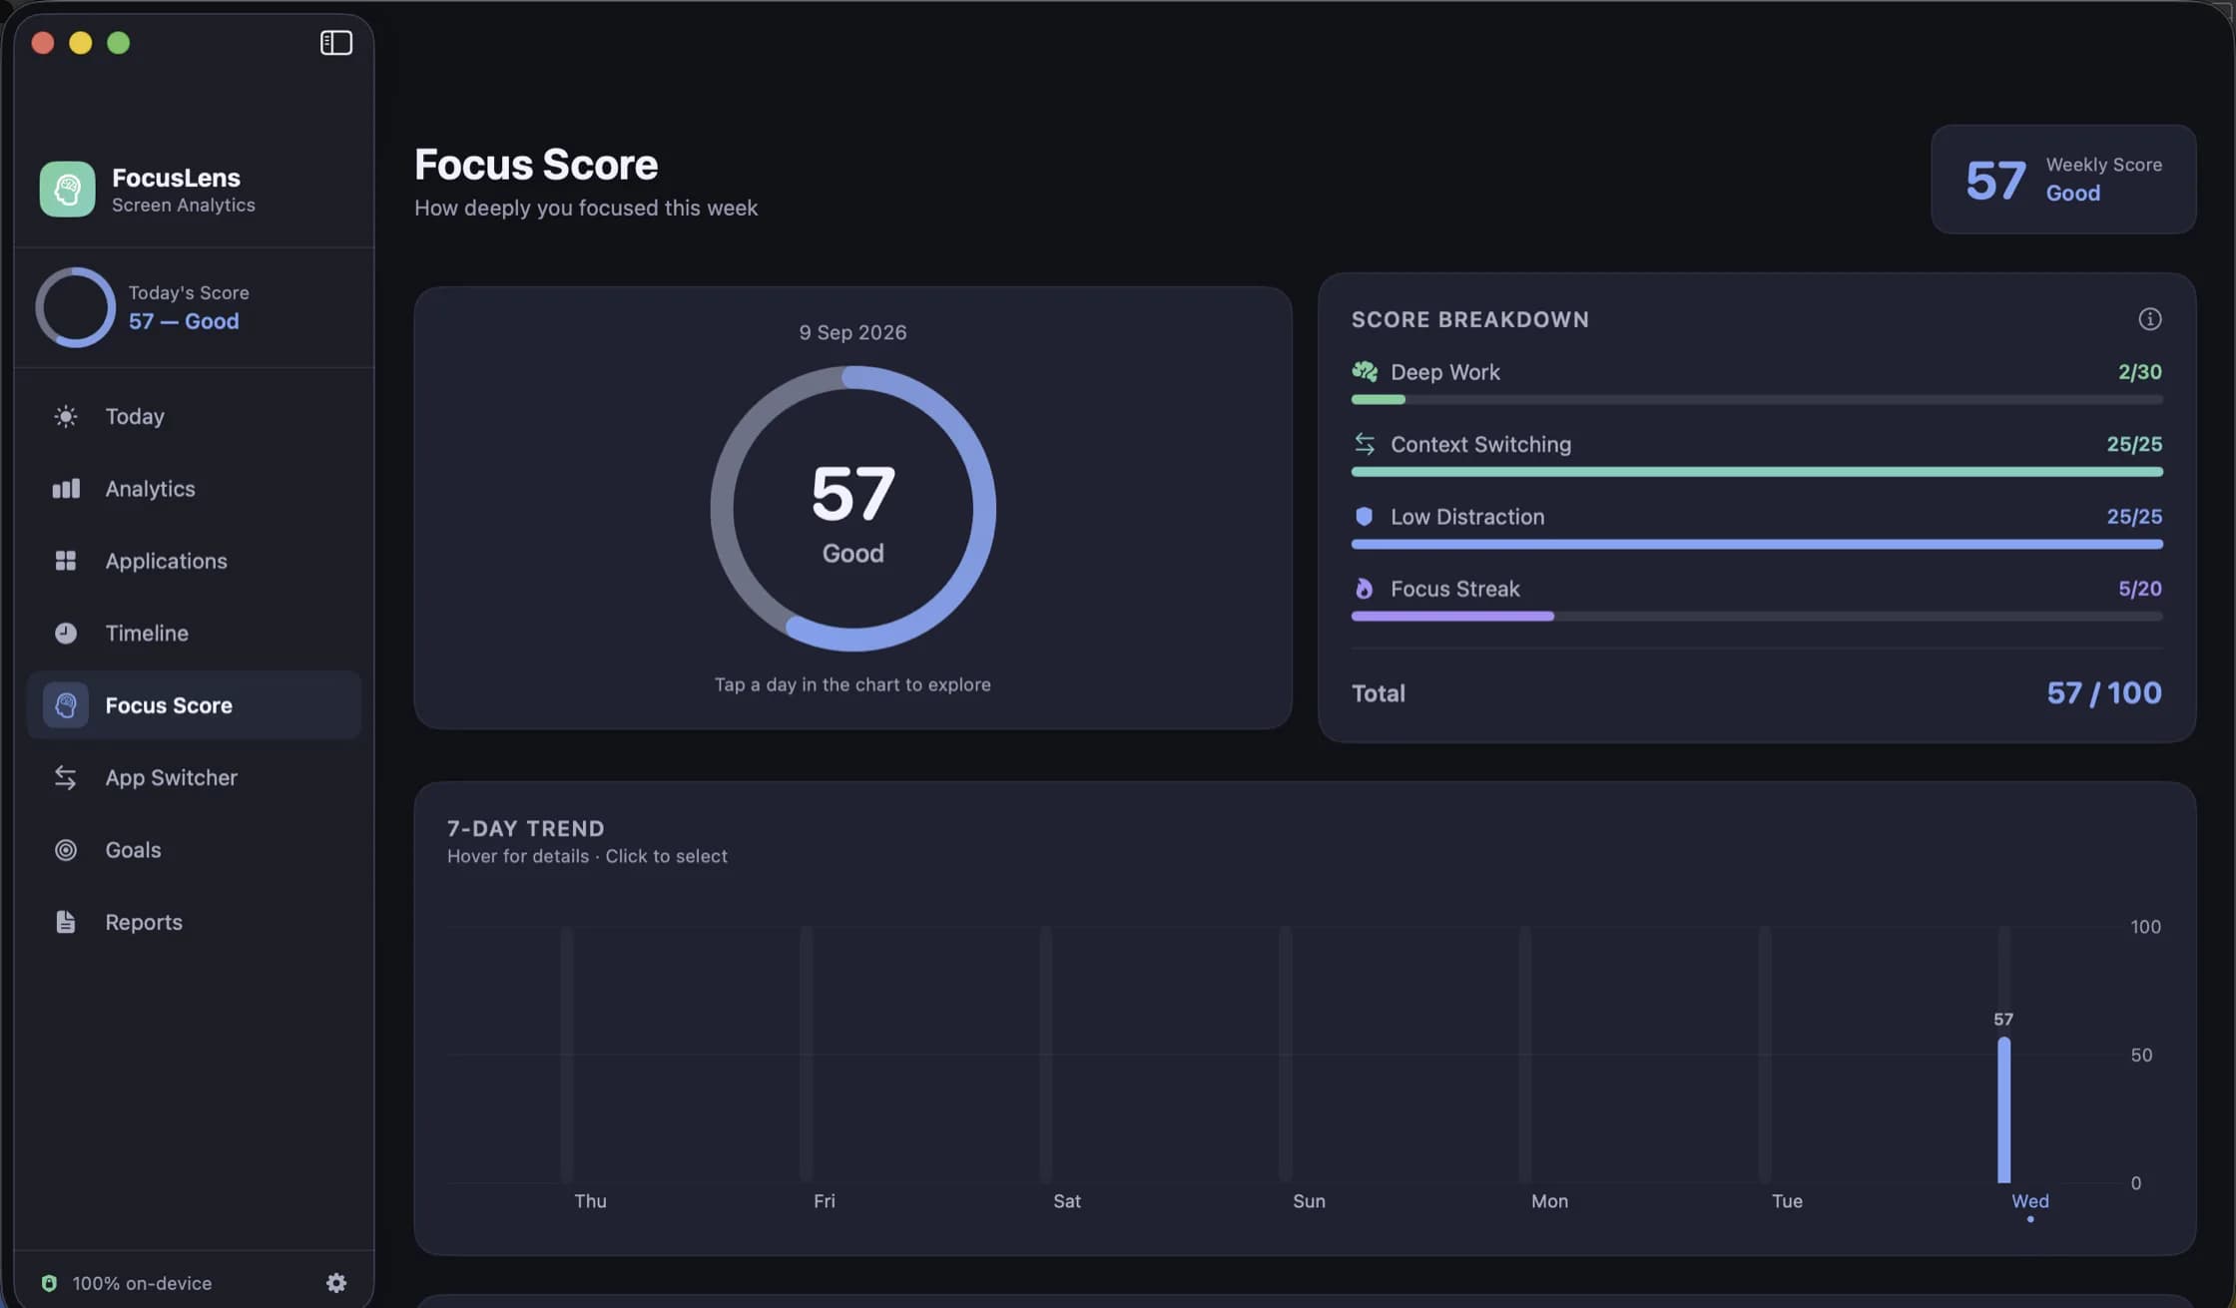
Task: Click the on-device lock shield icon
Action: 49,1283
